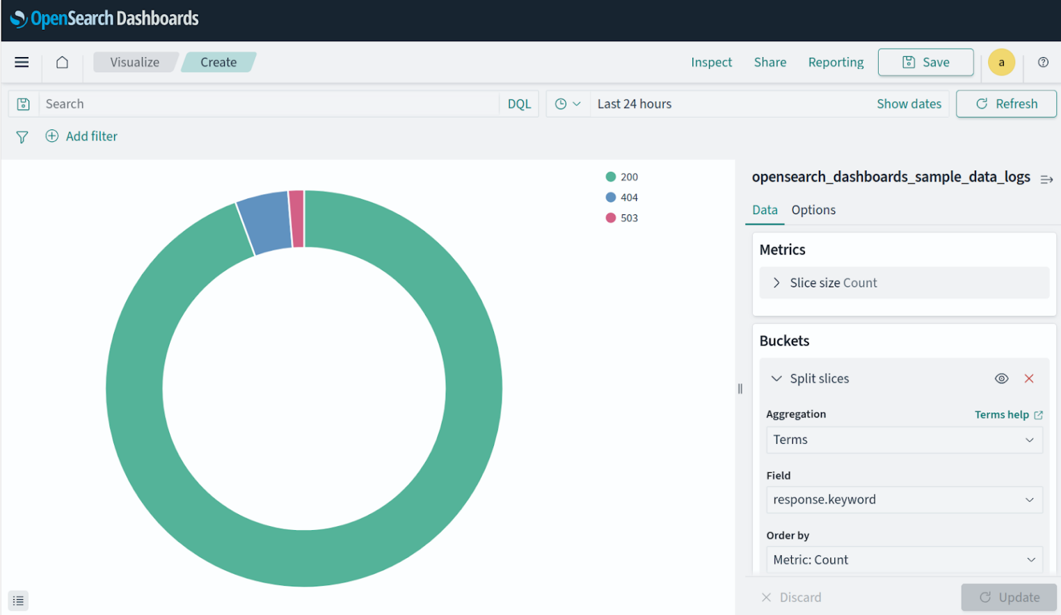
Task: Toggle Split slices eye visibility
Action: (x=1001, y=378)
